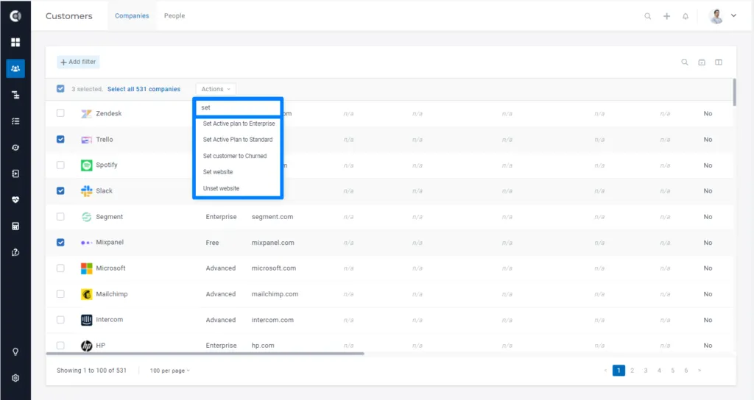Viewport: 754px width, 400px height.
Task: Click the Spotify company logo
Action: [x=87, y=165]
